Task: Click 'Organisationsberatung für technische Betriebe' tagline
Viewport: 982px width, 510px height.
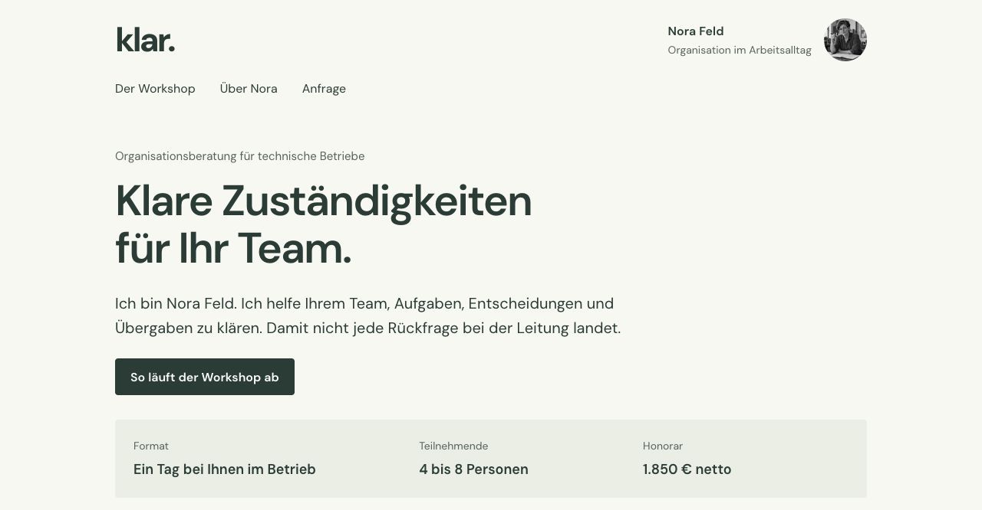Action: coord(240,156)
